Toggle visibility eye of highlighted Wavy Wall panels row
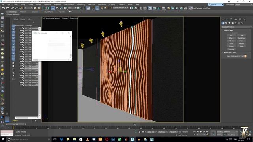Screen dimensions: 253x142 coord(21,68)
